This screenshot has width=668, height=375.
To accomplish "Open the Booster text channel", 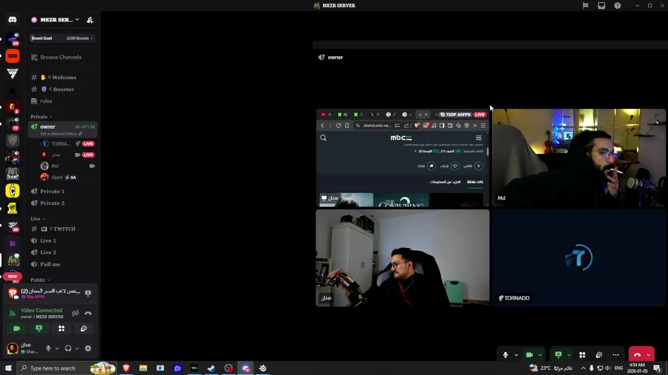I will (63, 89).
